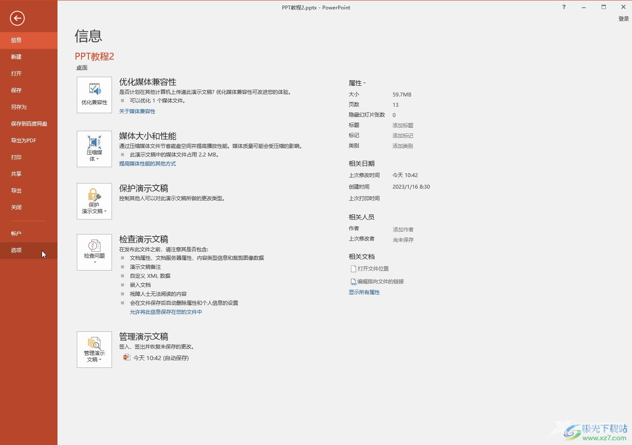Select the 信息 tab in sidebar
Screen dimensions: 632x445
(29, 40)
